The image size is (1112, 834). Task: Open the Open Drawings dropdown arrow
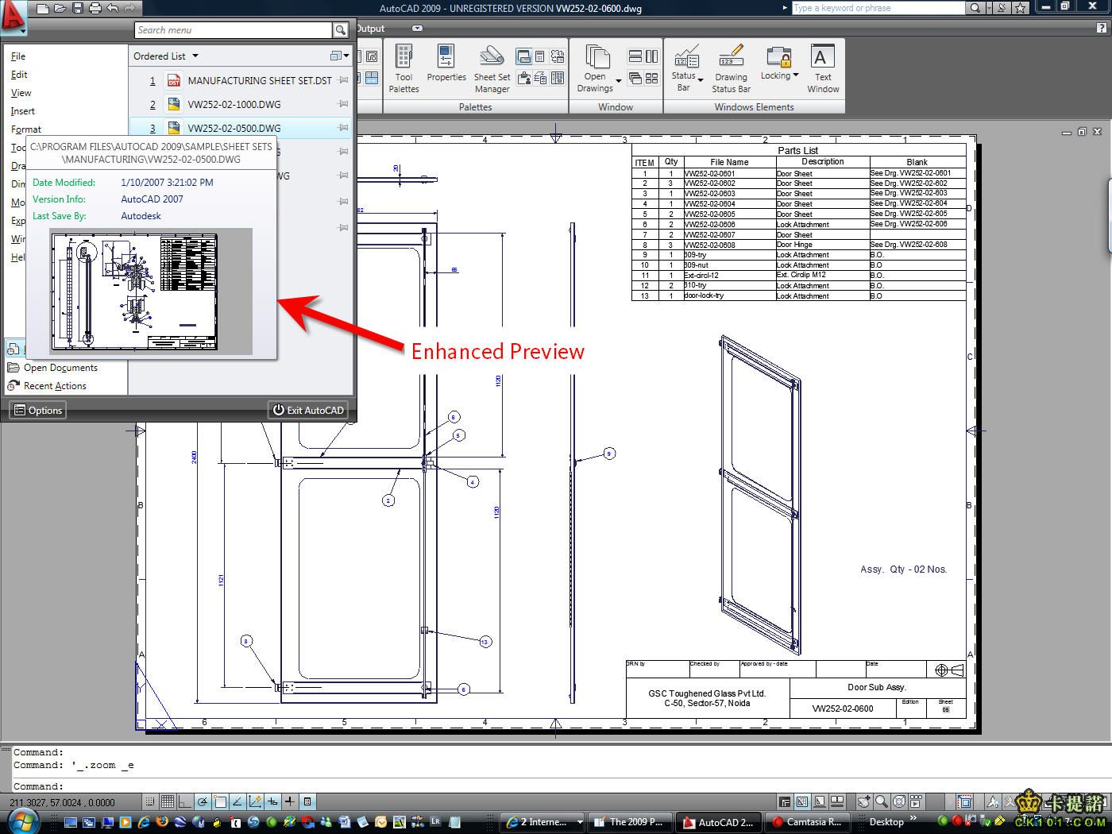pos(618,79)
